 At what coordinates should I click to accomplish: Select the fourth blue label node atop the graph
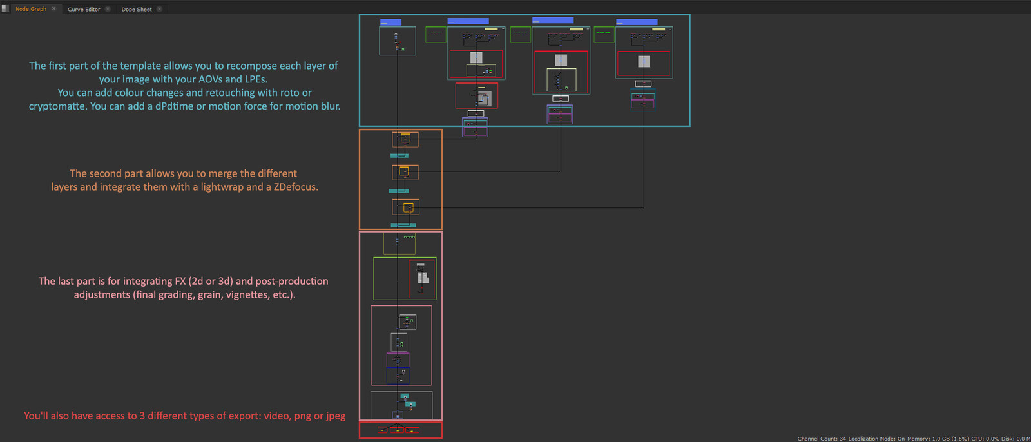[637, 22]
